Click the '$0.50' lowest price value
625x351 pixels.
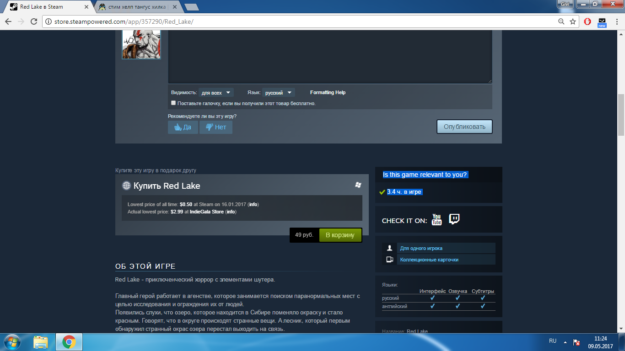(x=186, y=204)
